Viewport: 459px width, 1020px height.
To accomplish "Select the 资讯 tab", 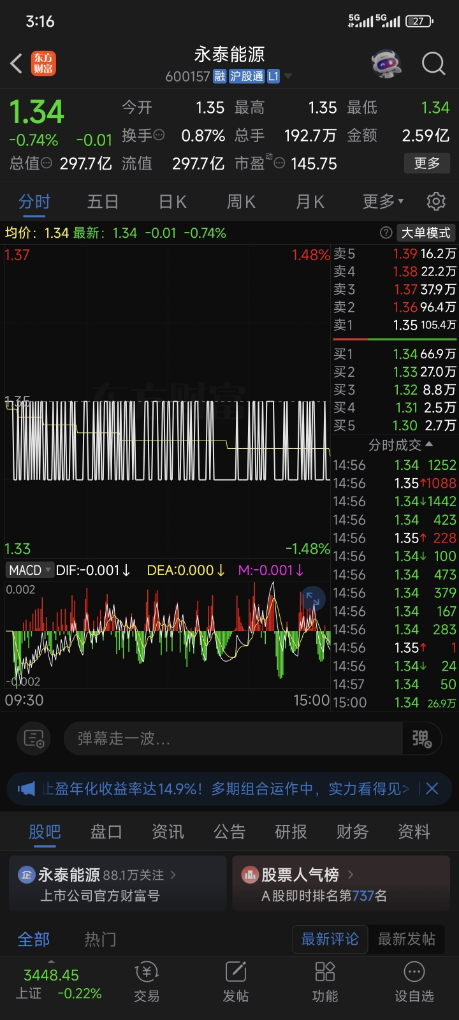I will point(168,831).
